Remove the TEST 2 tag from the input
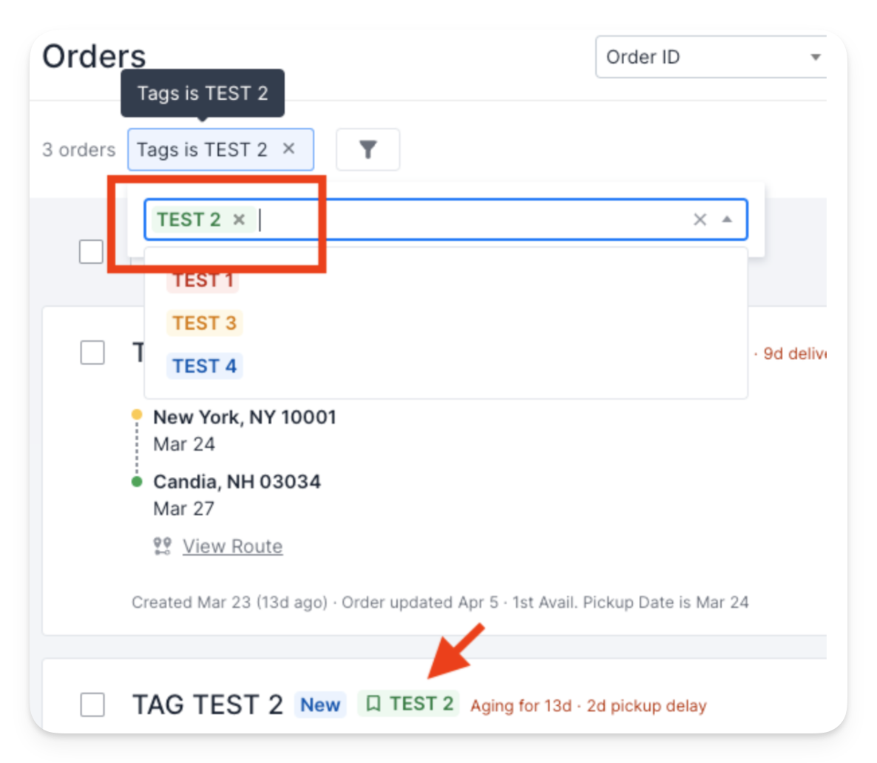Viewport: 877px width, 763px height. point(240,220)
